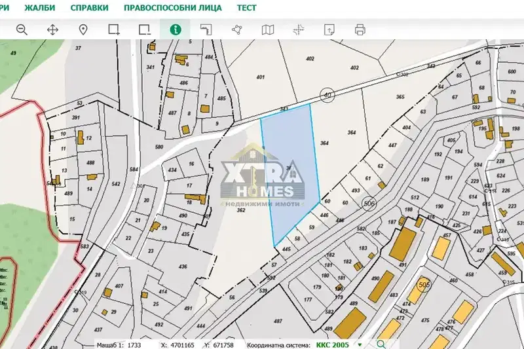Click parcel 488 on the map
524x349 pixels.
click(x=90, y=162)
